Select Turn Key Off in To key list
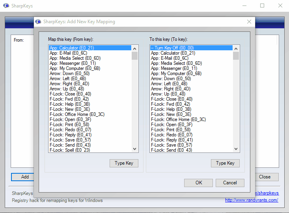 [x=192, y=48]
